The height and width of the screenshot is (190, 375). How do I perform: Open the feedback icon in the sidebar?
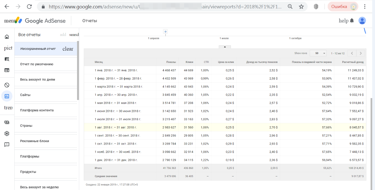(7, 145)
